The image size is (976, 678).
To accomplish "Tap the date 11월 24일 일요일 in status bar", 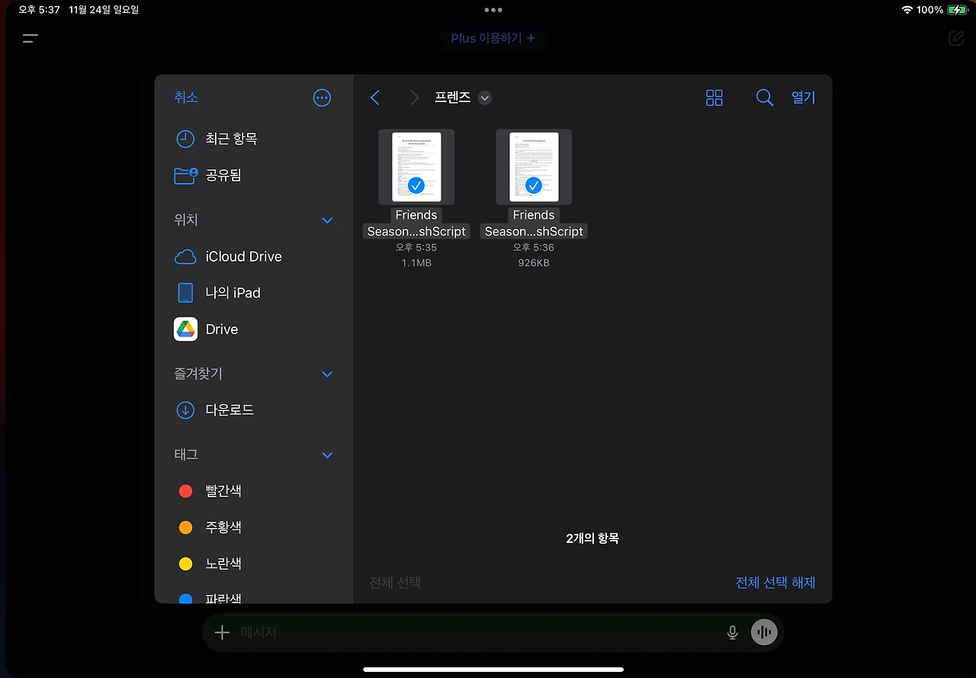I will point(104,10).
